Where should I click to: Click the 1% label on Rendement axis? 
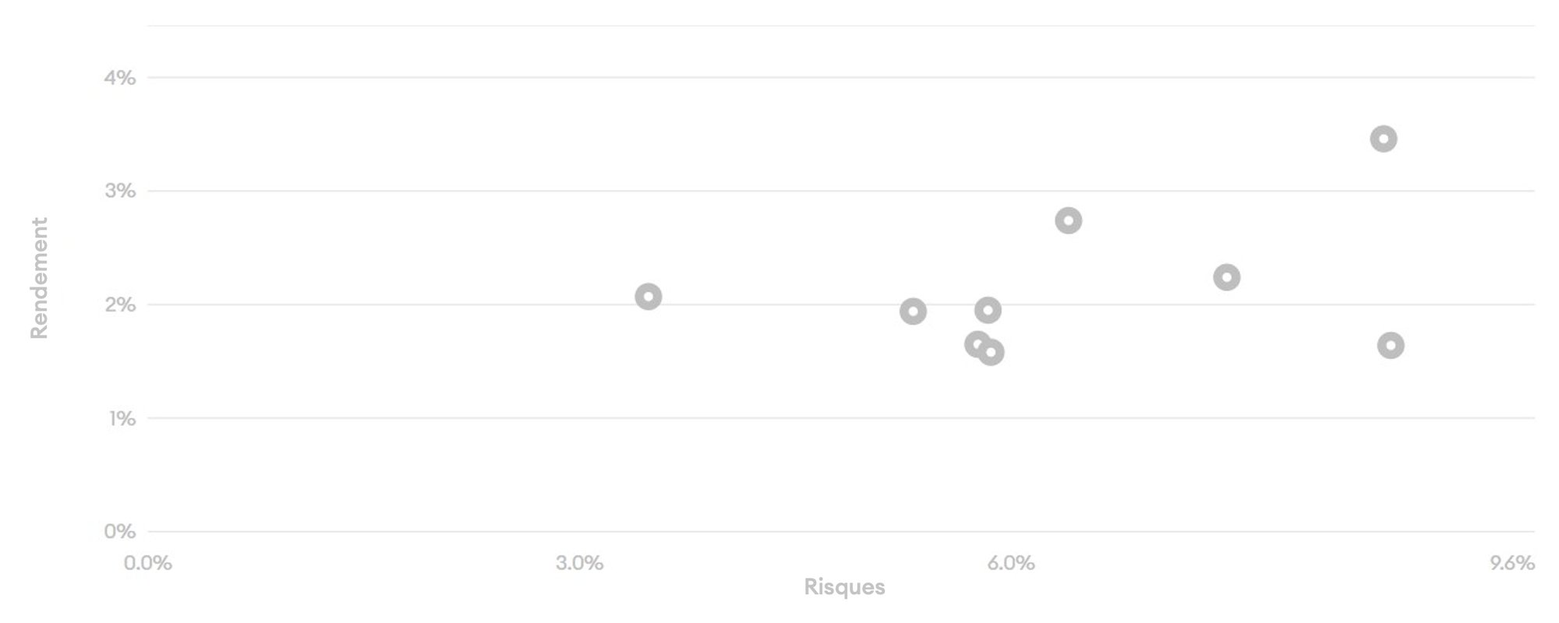tap(122, 419)
